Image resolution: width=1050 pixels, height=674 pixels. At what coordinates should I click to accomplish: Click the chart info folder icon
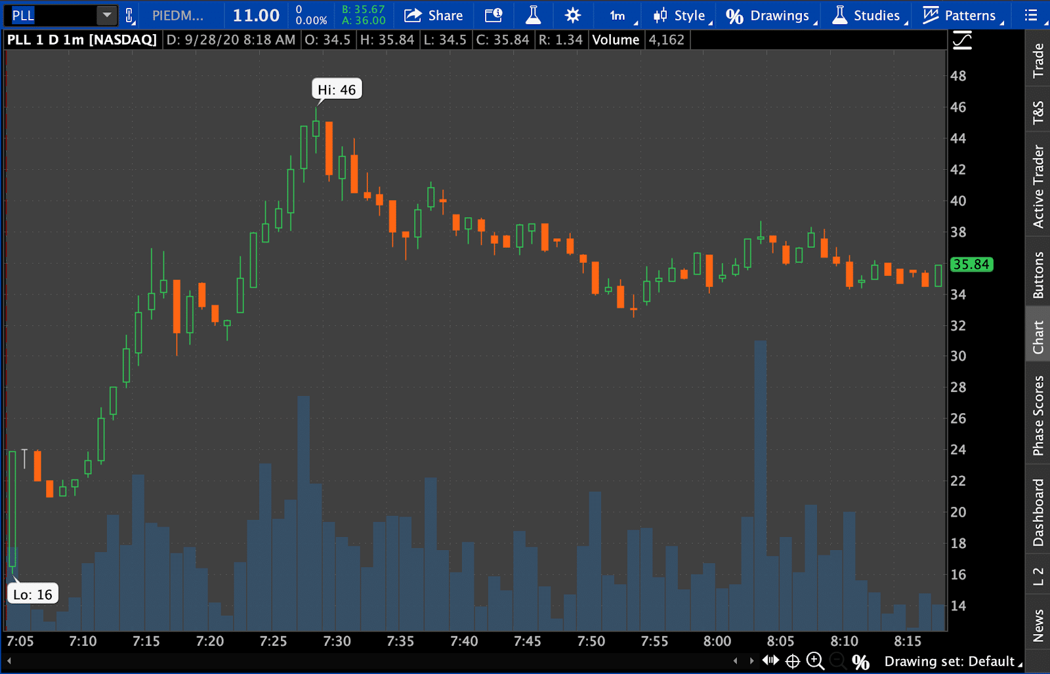(493, 15)
